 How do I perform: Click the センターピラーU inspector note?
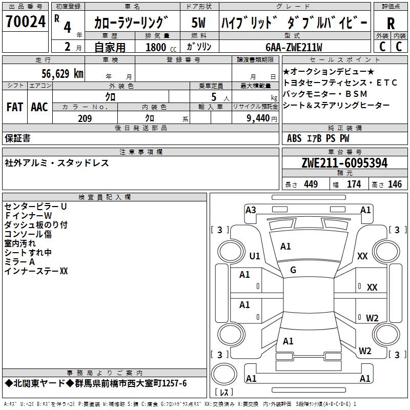click(x=35, y=207)
